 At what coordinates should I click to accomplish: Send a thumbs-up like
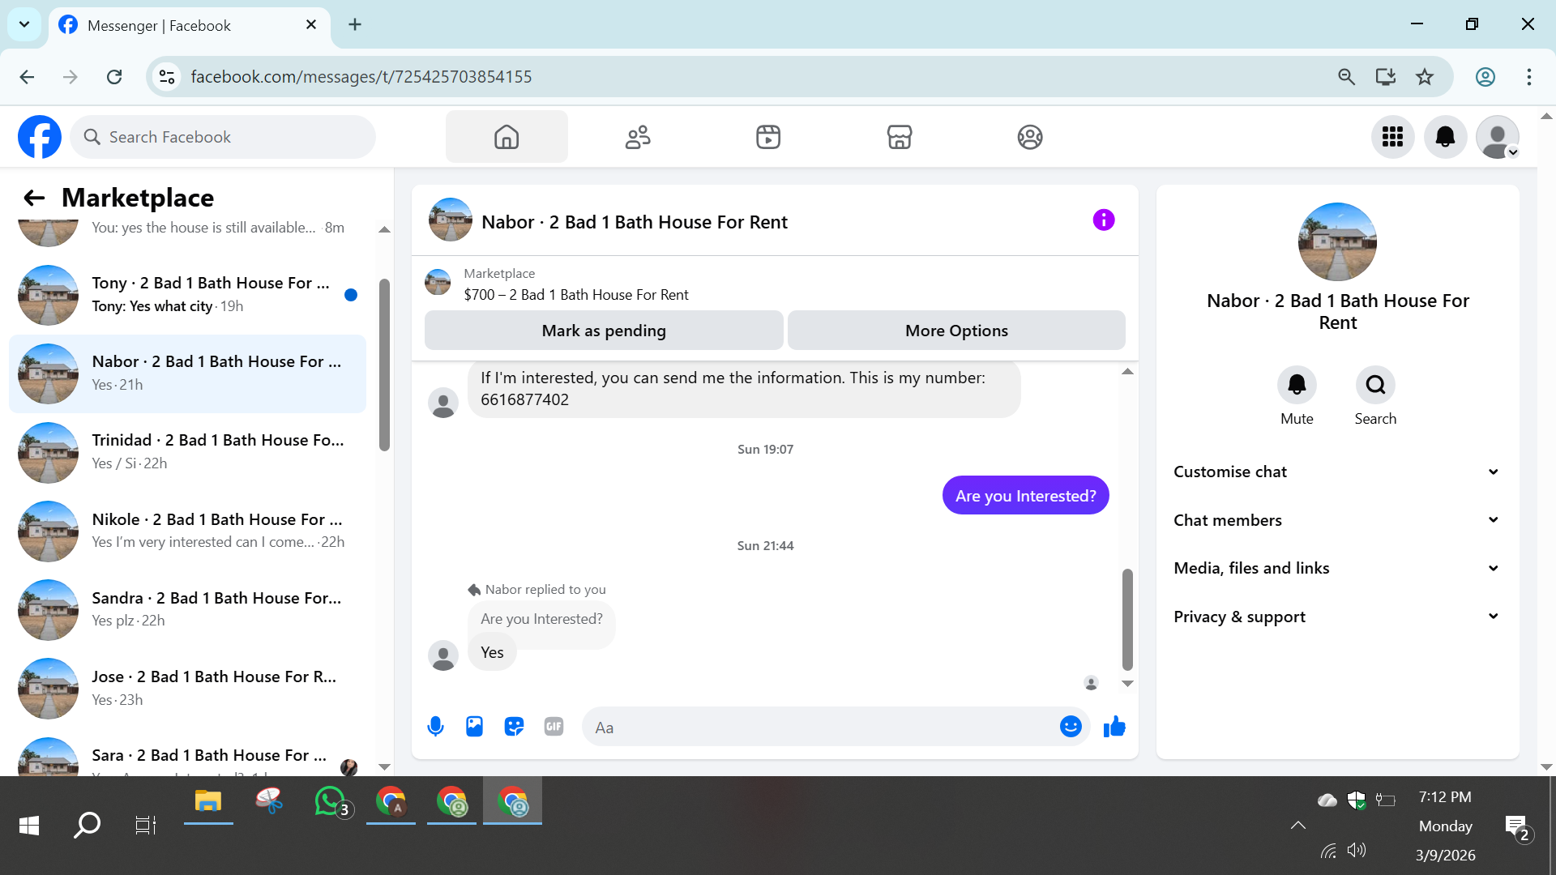(1114, 727)
